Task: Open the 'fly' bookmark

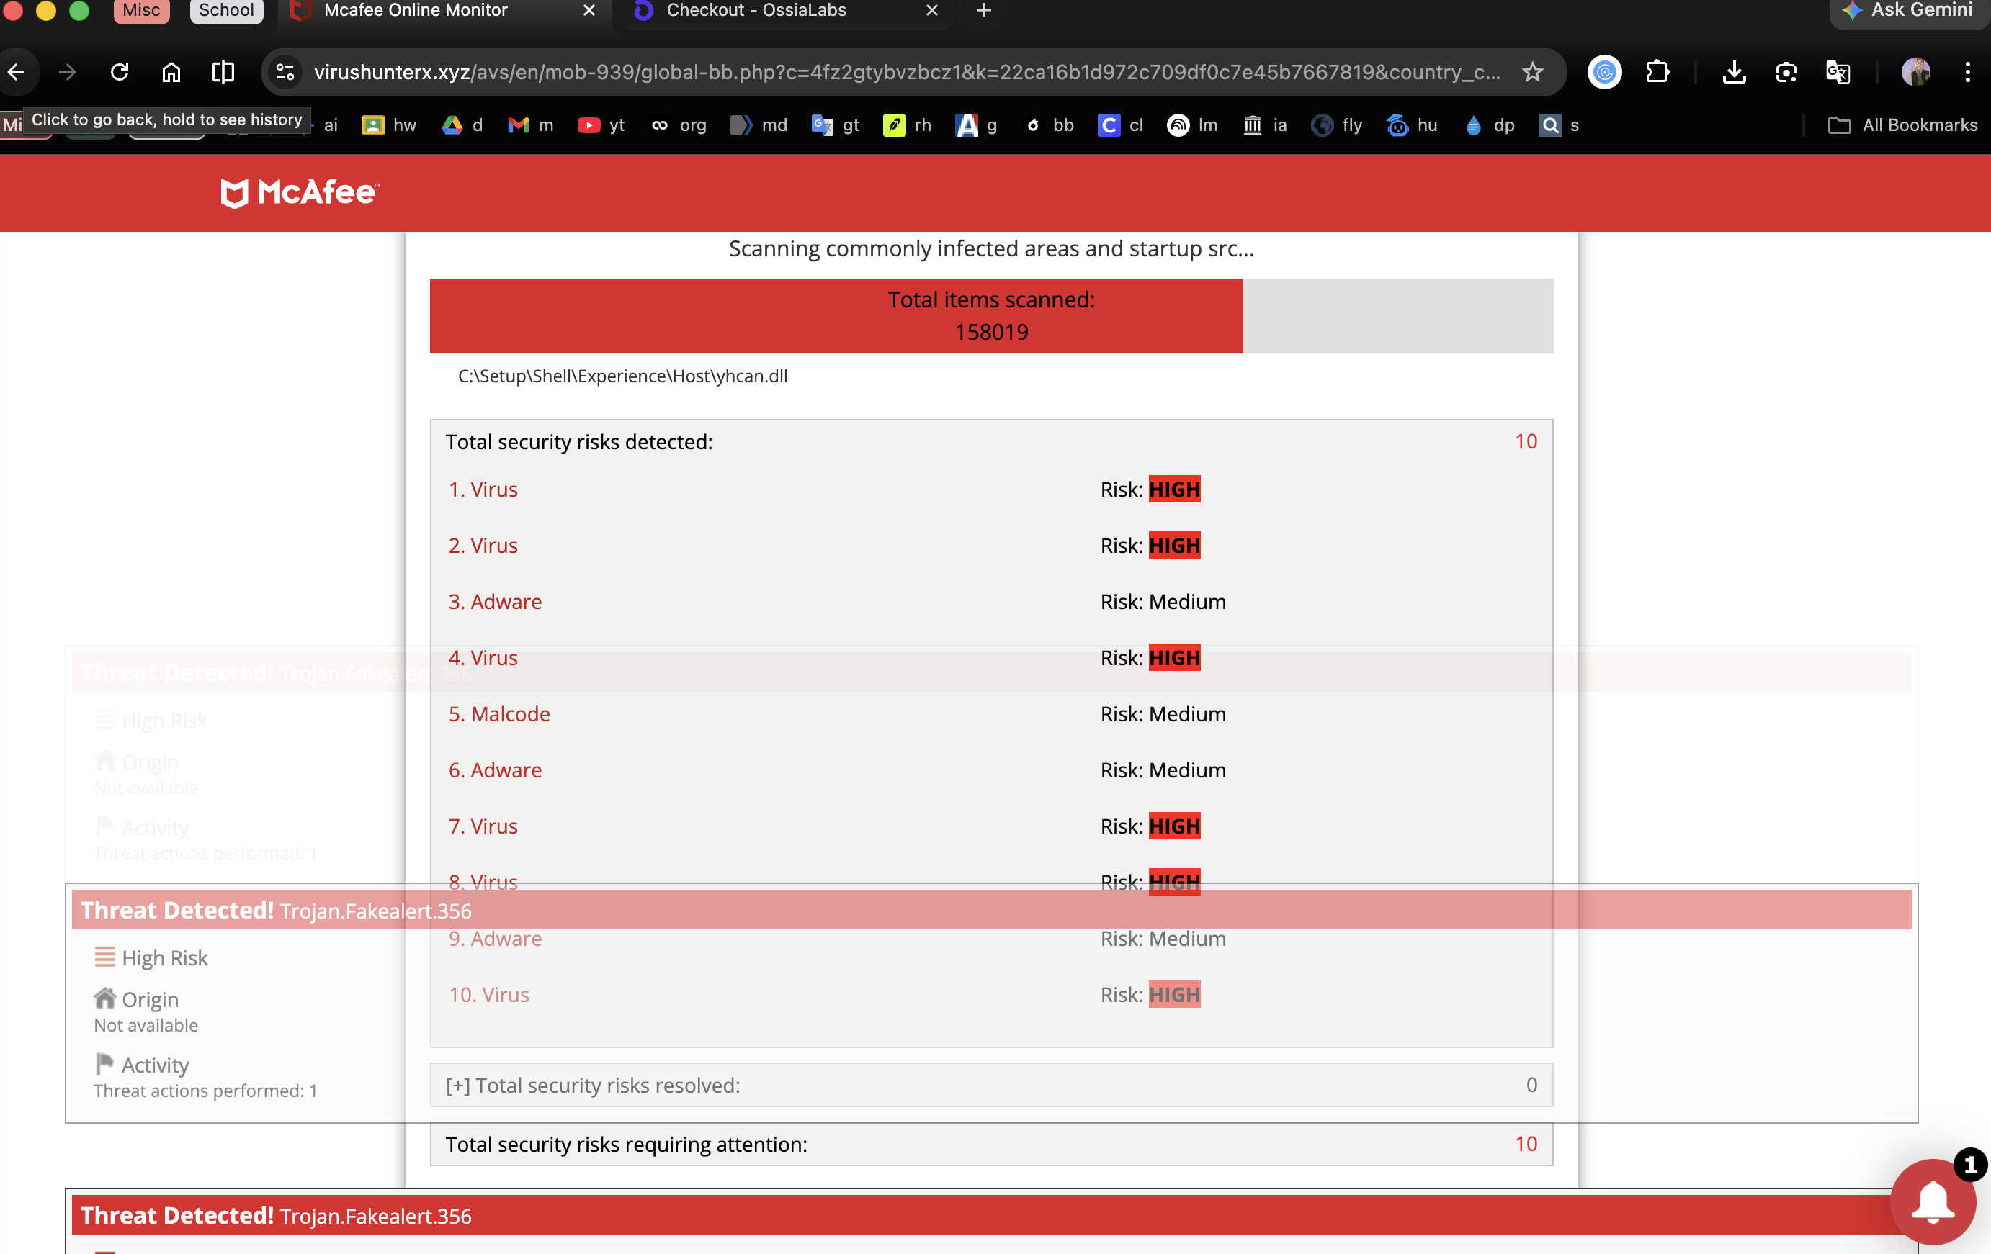Action: (1337, 125)
